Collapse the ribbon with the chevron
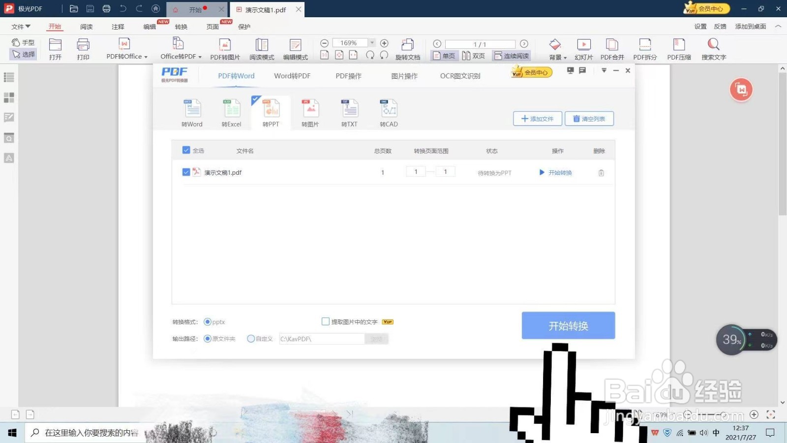Image resolution: width=787 pixels, height=443 pixels. (778, 27)
